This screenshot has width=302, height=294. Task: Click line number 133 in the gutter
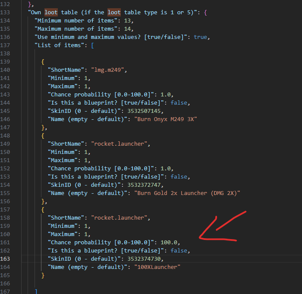5,13
